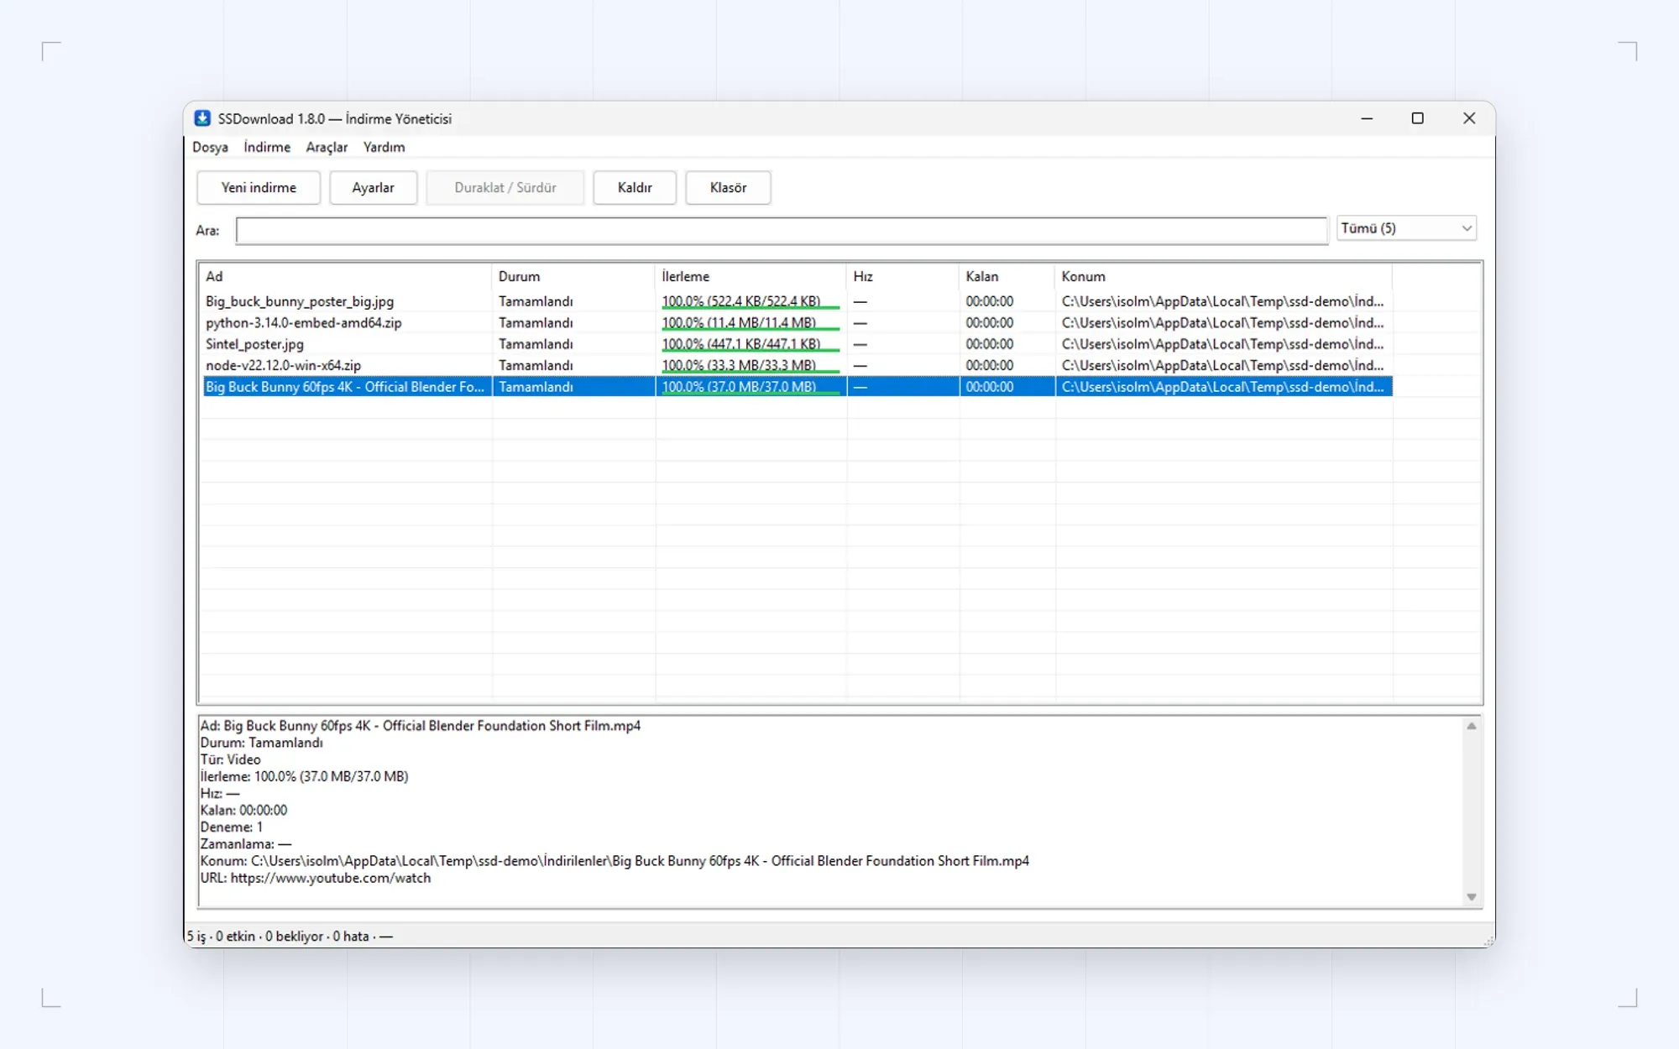Image resolution: width=1679 pixels, height=1049 pixels.
Task: Sort by the Hız column header
Action: click(902, 276)
